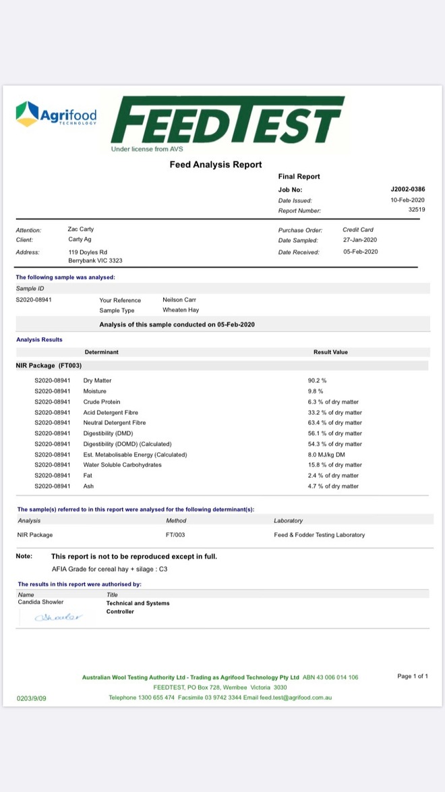445x792 pixels.
Task: Click the sample ID S2020-08941 under Sample ID
Action: pos(34,300)
